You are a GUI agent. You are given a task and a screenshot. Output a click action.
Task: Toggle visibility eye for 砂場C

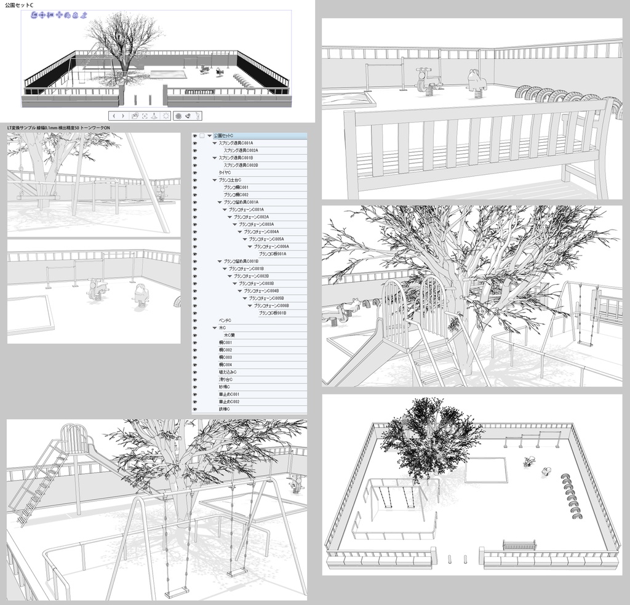[x=195, y=387]
